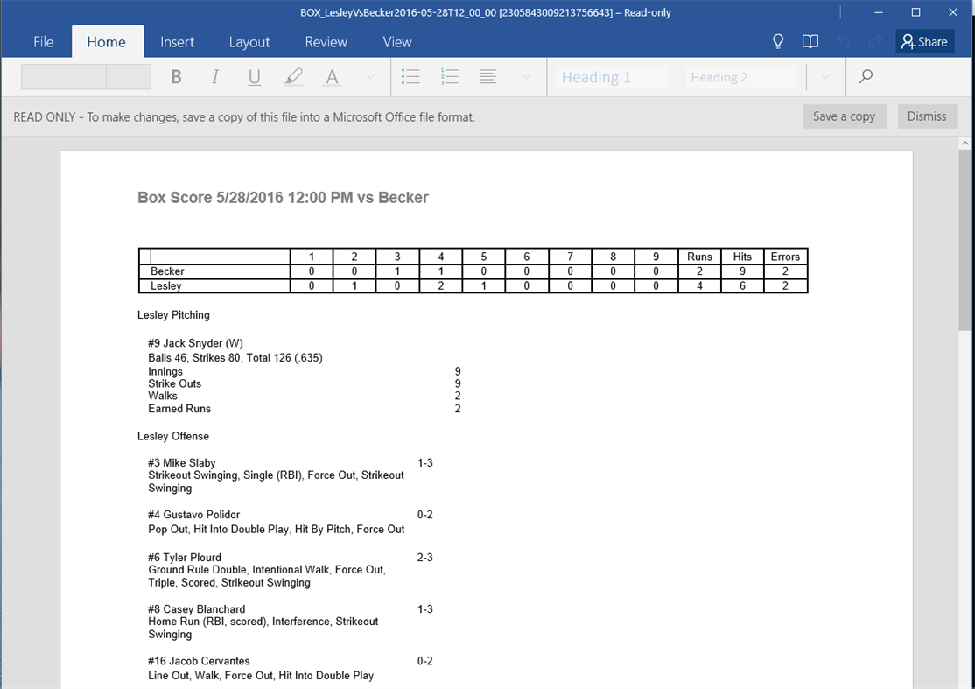Viewport: 975px width, 689px height.
Task: Select the text highlight color tool
Action: (293, 77)
